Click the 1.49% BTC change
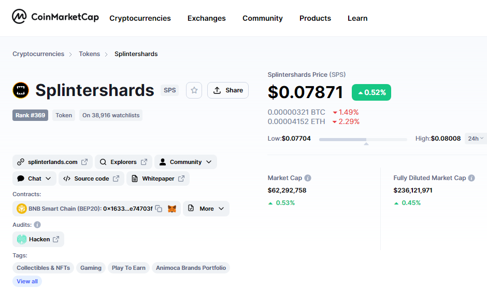 (346, 112)
